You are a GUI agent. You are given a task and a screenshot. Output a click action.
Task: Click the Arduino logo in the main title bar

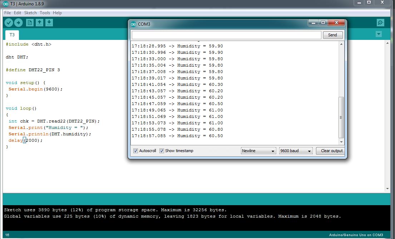point(6,4)
